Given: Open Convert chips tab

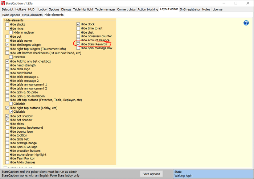Looking at the screenshot, I should coord(126,9).
